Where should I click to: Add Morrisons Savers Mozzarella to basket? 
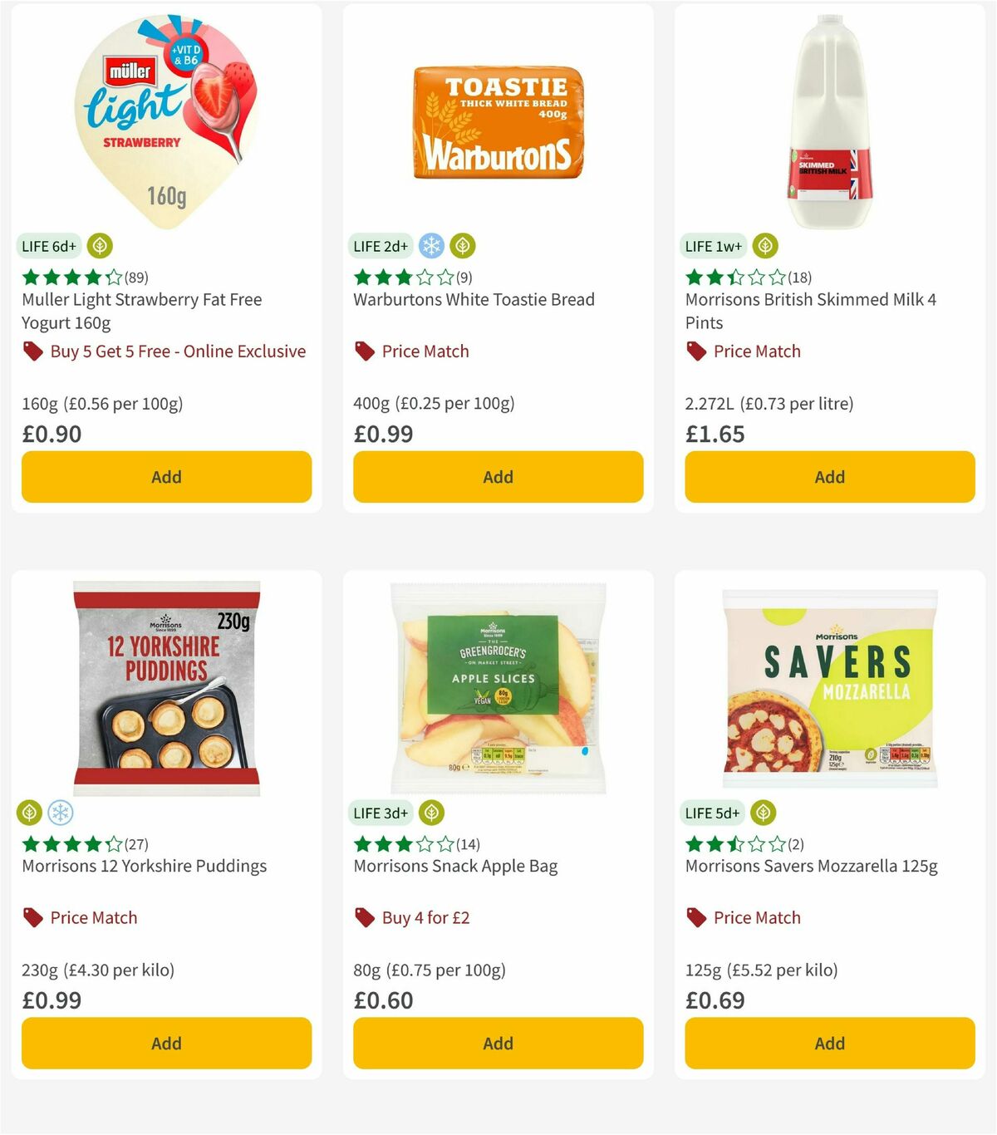pyautogui.click(x=829, y=1043)
